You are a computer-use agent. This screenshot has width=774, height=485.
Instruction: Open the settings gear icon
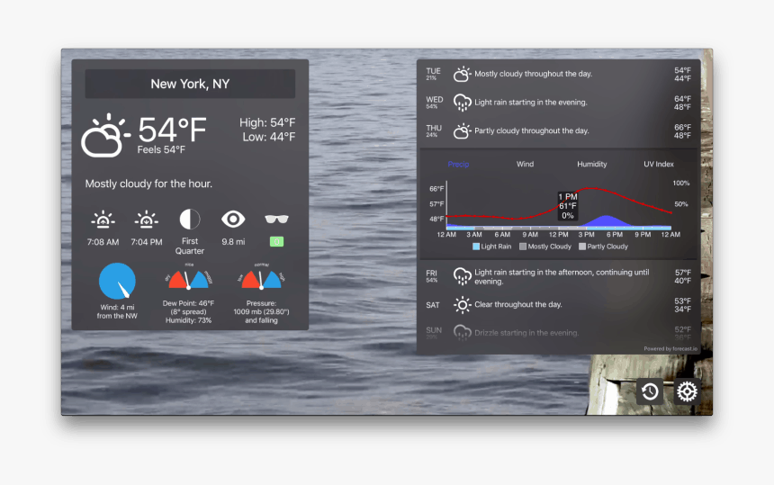[687, 391]
